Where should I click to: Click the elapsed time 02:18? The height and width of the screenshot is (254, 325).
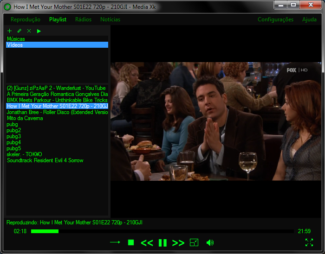point(20,231)
